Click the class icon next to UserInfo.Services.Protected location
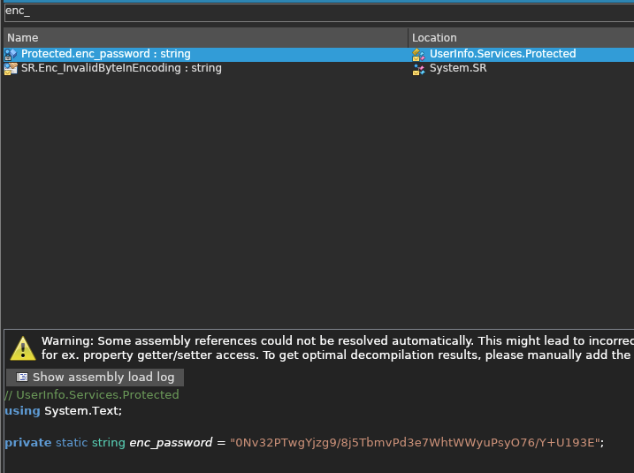The height and width of the screenshot is (473, 634). point(418,54)
